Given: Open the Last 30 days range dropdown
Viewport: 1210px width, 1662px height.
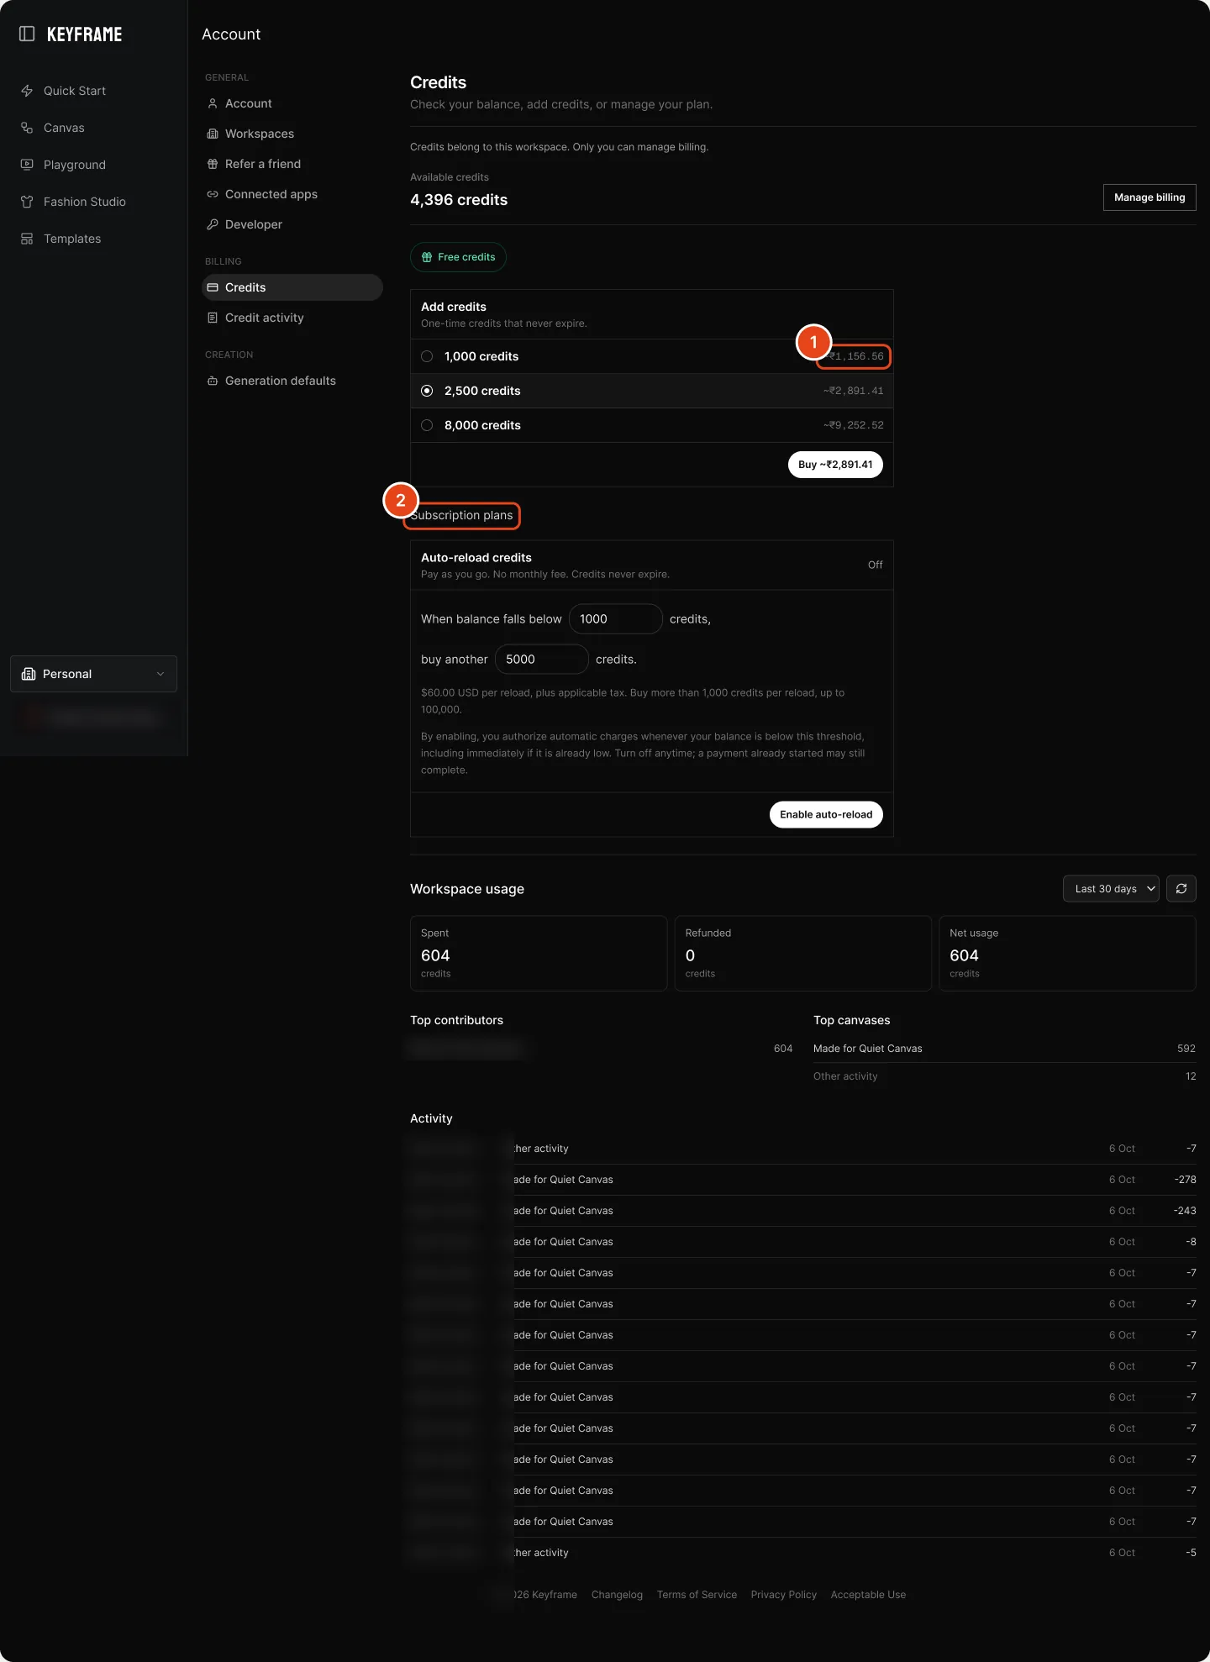Looking at the screenshot, I should pyautogui.click(x=1111, y=889).
